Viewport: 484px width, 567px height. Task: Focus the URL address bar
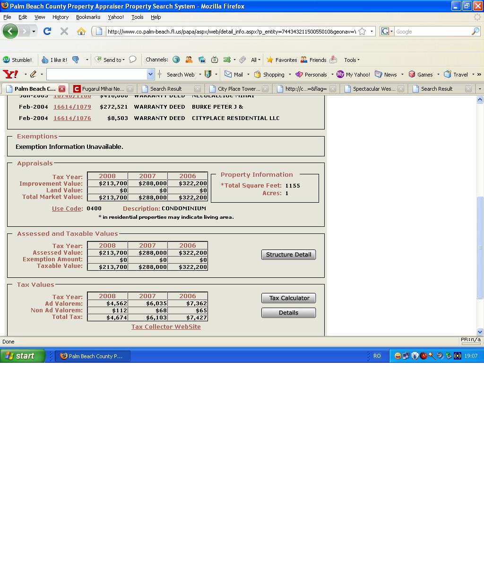click(x=231, y=31)
